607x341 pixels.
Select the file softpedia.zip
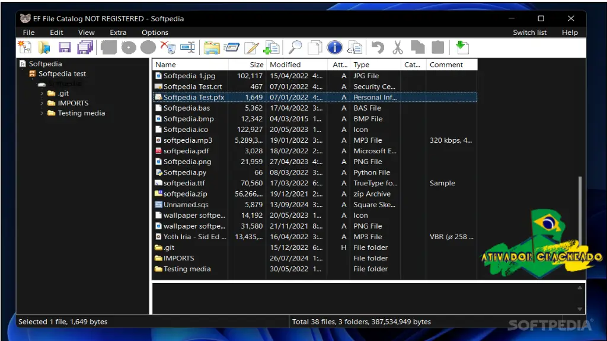pyautogui.click(x=185, y=194)
